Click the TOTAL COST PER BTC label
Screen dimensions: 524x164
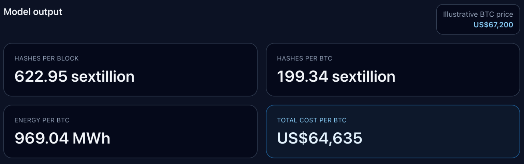[x=311, y=120]
